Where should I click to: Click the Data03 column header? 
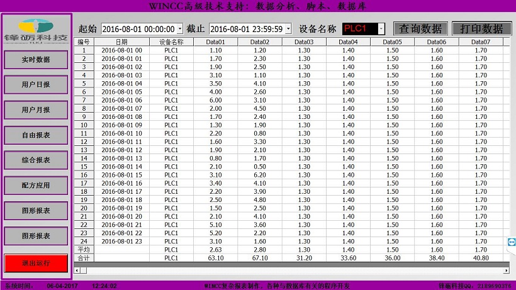pyautogui.click(x=304, y=42)
